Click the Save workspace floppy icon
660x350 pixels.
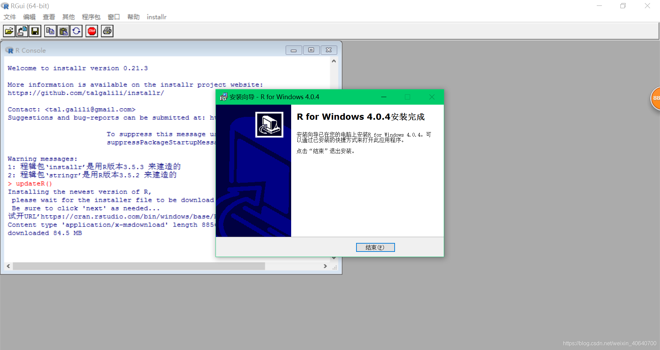click(35, 31)
